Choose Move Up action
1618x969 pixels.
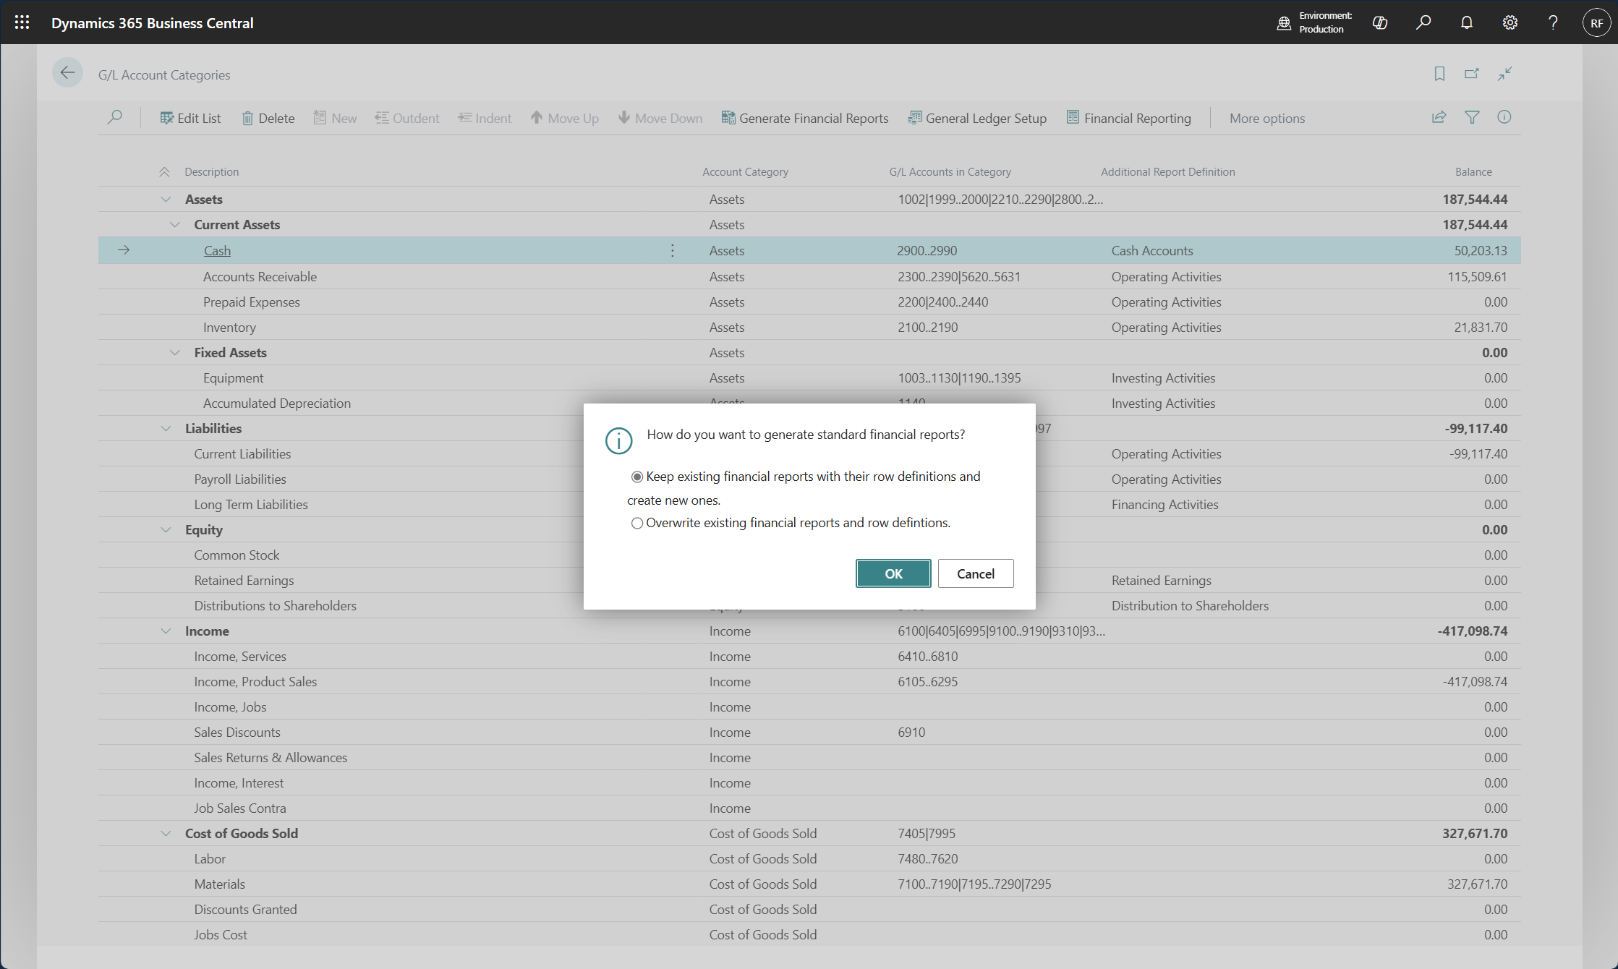[x=564, y=118]
